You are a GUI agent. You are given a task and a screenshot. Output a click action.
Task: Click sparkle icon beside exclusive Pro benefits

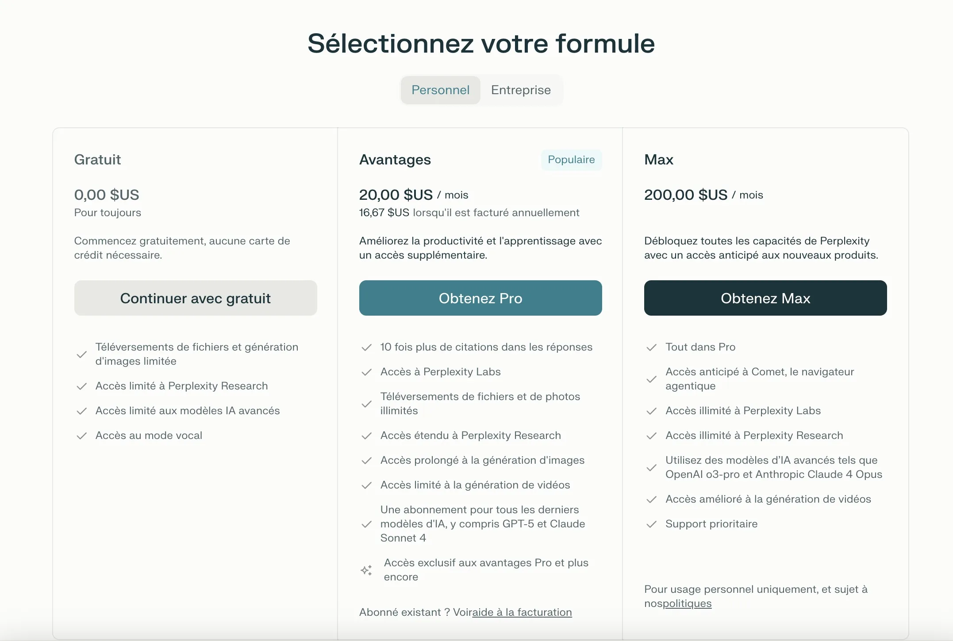pos(366,570)
